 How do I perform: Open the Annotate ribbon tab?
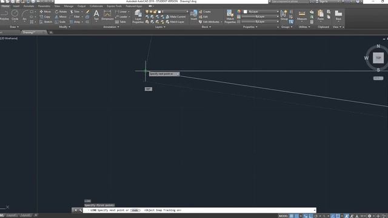tap(28, 6)
